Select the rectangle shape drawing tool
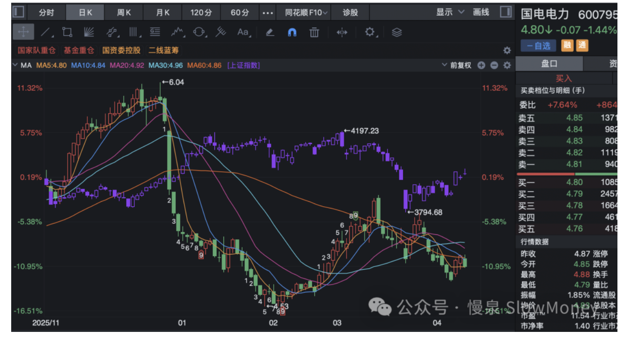 point(67,32)
